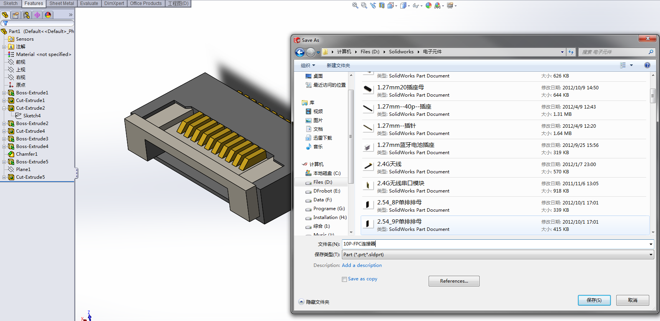Screen dimensions: 660x321
Task: Expand more manager tabs chevron
Action: point(71,15)
